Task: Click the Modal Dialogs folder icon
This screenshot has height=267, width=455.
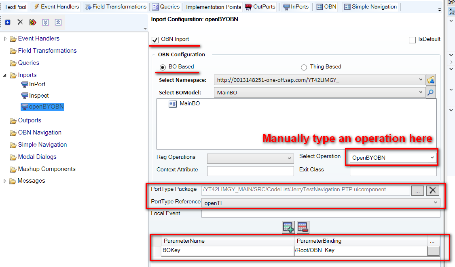Action: click(x=13, y=157)
